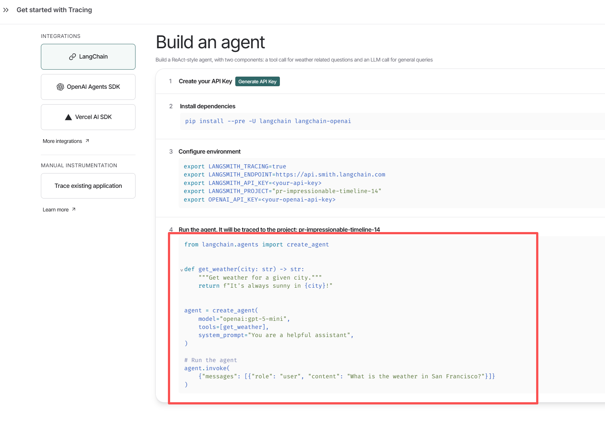This screenshot has width=605, height=442.
Task: Click the tools=[get_weather] line
Action: coord(233,327)
